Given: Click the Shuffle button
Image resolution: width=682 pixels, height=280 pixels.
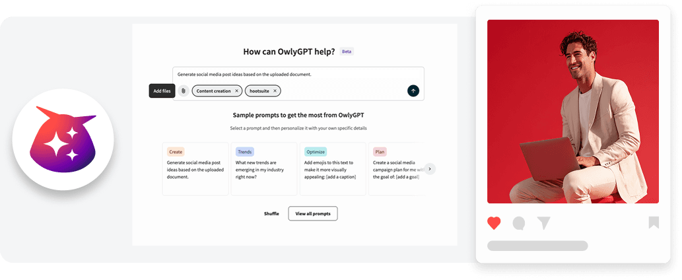Looking at the screenshot, I should [x=271, y=213].
